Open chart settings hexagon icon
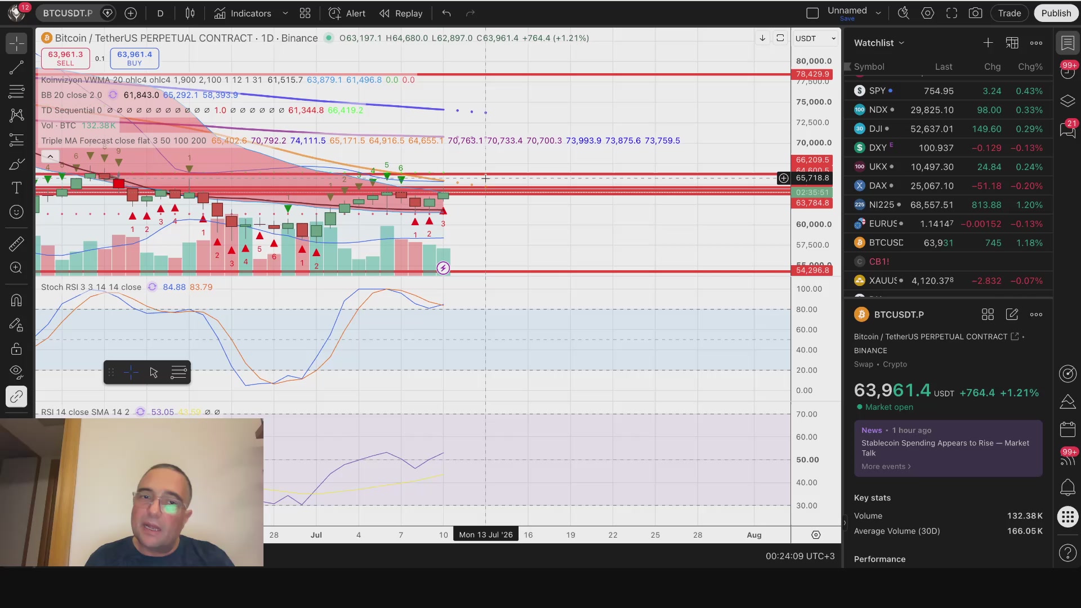Screen dimensions: 1081x608 coord(928,14)
